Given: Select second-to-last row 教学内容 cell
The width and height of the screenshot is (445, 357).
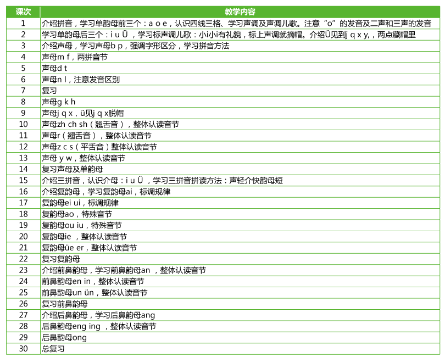Looking at the screenshot, I should (240, 338).
